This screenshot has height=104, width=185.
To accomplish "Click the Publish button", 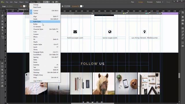I will coord(158,2).
